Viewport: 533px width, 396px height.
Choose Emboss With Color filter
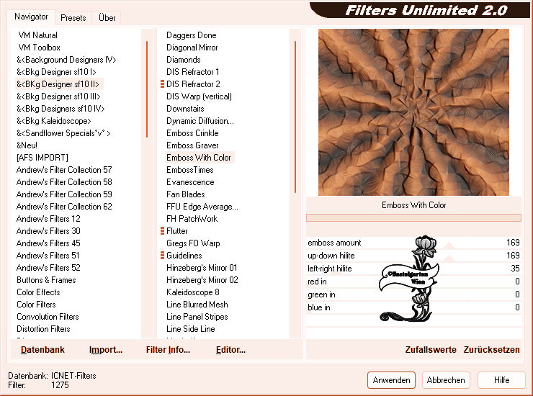point(199,158)
